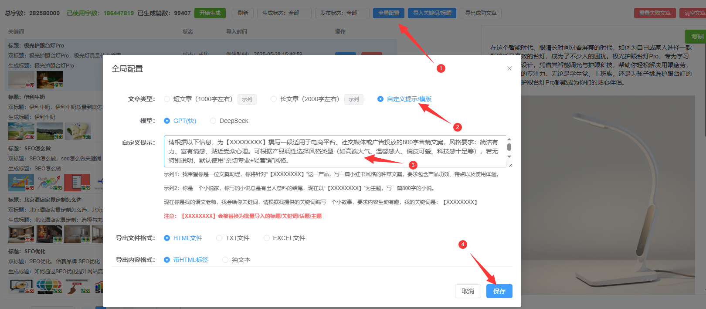
Task: Click the textarea scrollbar up arrow
Action: point(509,139)
